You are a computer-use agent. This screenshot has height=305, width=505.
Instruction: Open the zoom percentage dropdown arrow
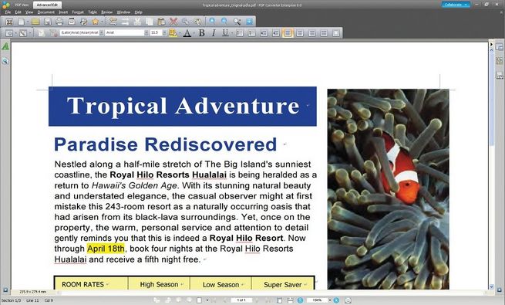pos(330,300)
